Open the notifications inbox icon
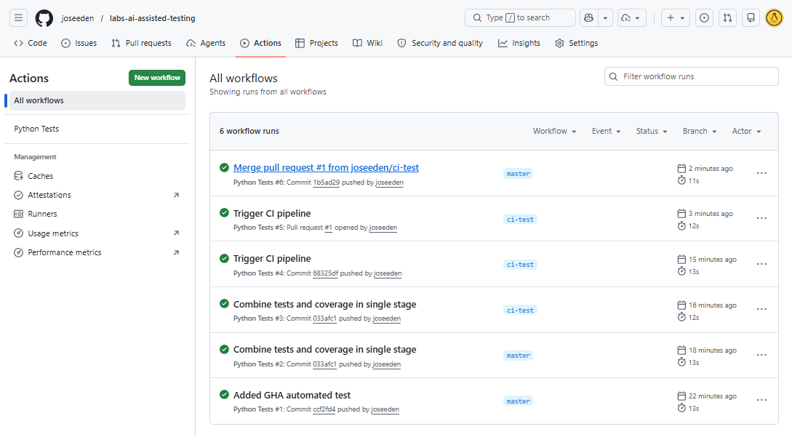792x437 pixels. tap(751, 18)
